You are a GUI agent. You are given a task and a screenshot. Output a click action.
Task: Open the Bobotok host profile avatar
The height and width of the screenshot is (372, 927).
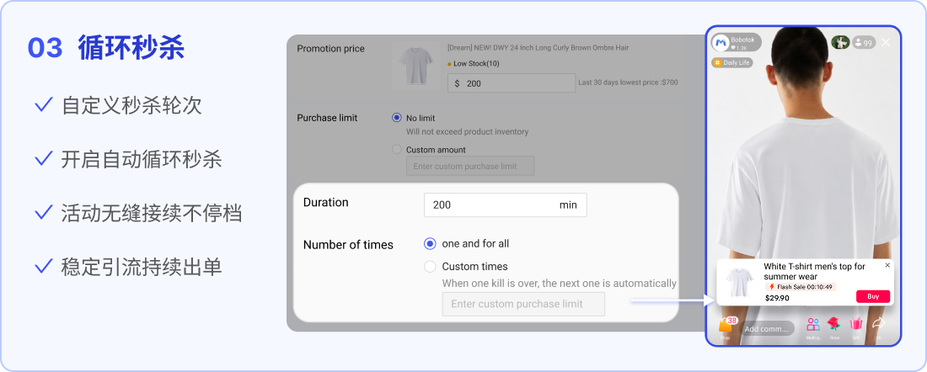(720, 43)
